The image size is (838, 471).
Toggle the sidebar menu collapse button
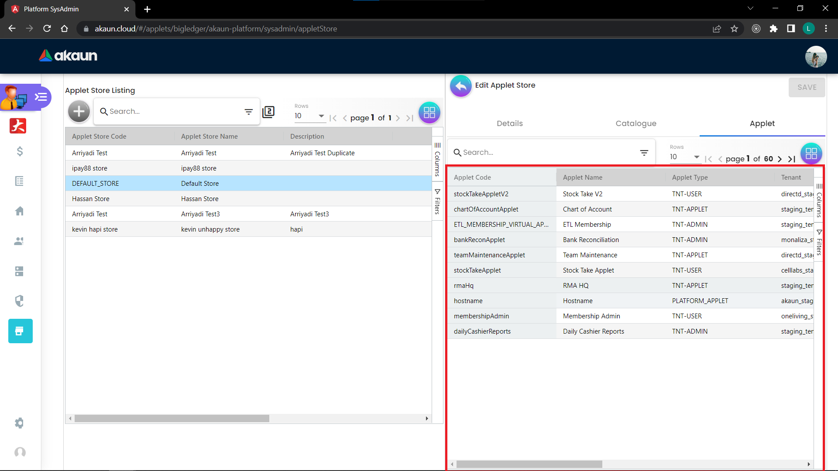(x=41, y=97)
